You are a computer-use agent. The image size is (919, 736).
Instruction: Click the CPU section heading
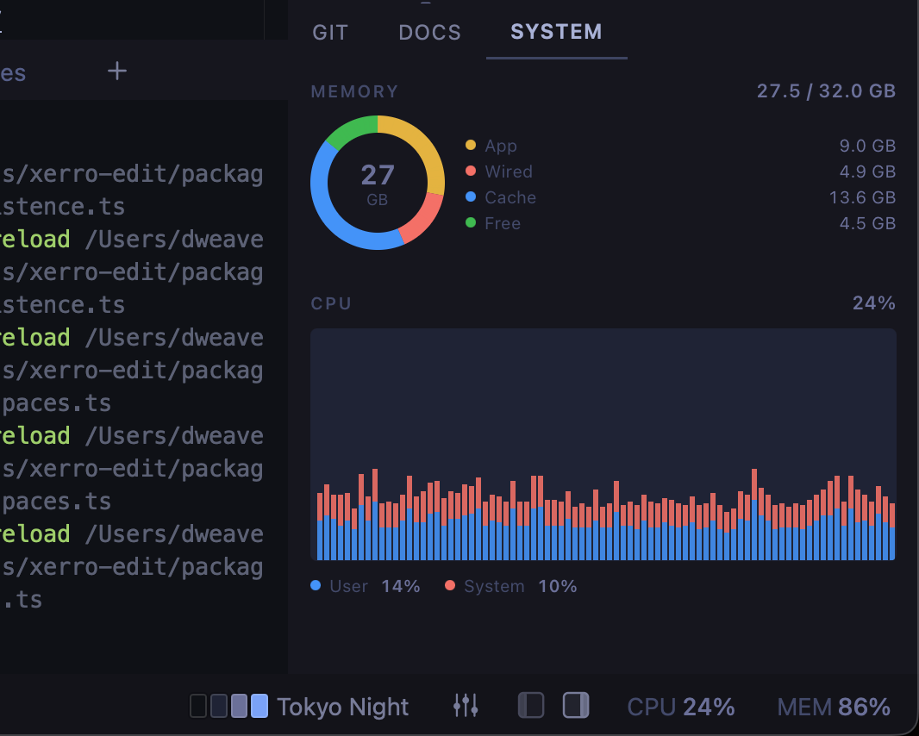(331, 303)
